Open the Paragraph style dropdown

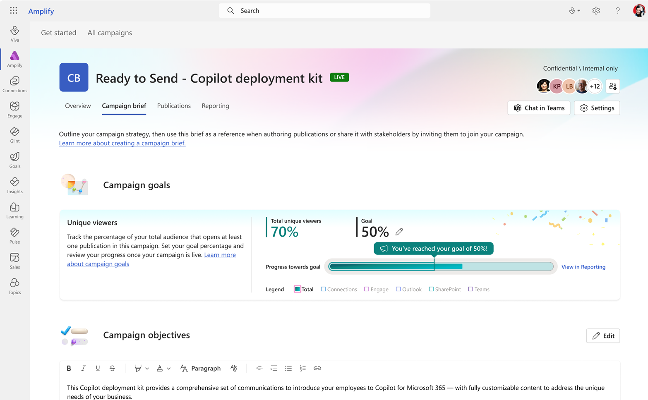pyautogui.click(x=201, y=368)
